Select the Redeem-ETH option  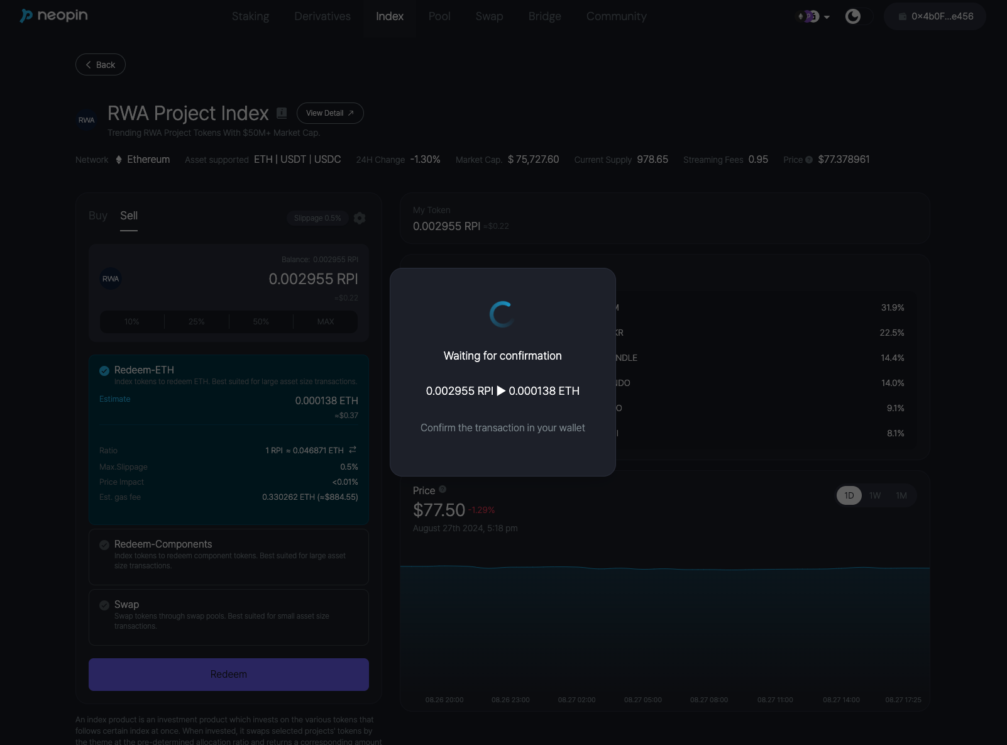click(x=104, y=371)
